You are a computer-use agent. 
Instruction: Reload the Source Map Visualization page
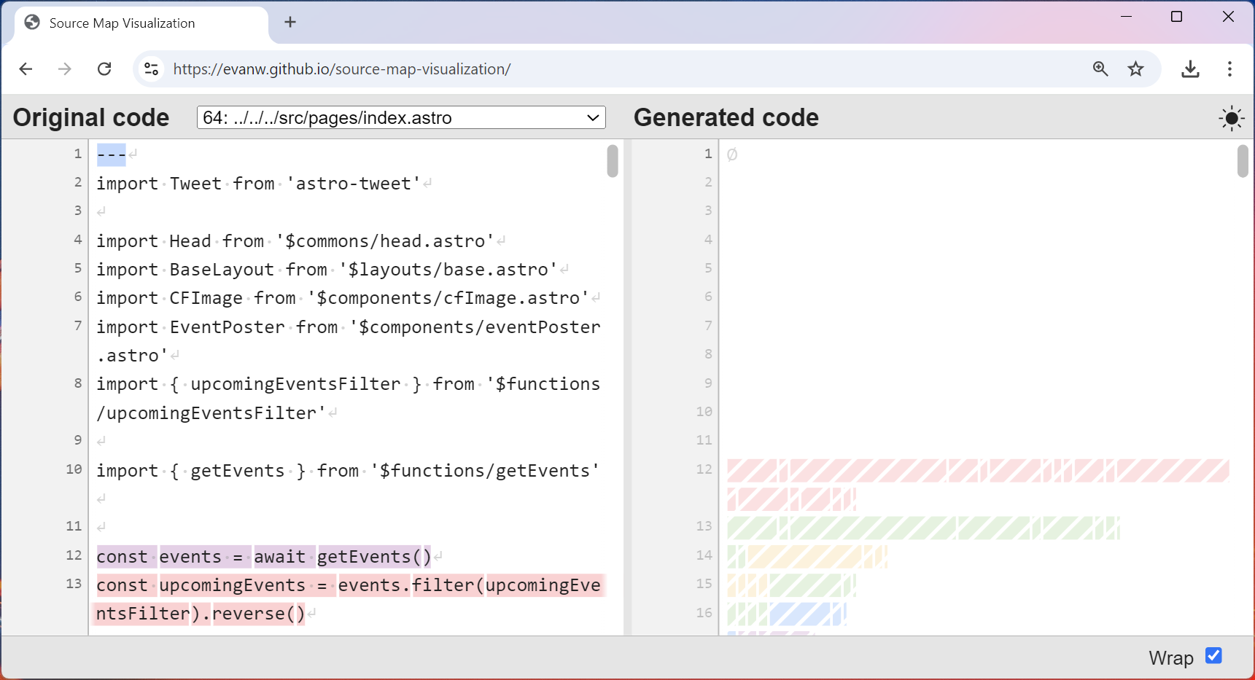pyautogui.click(x=104, y=69)
